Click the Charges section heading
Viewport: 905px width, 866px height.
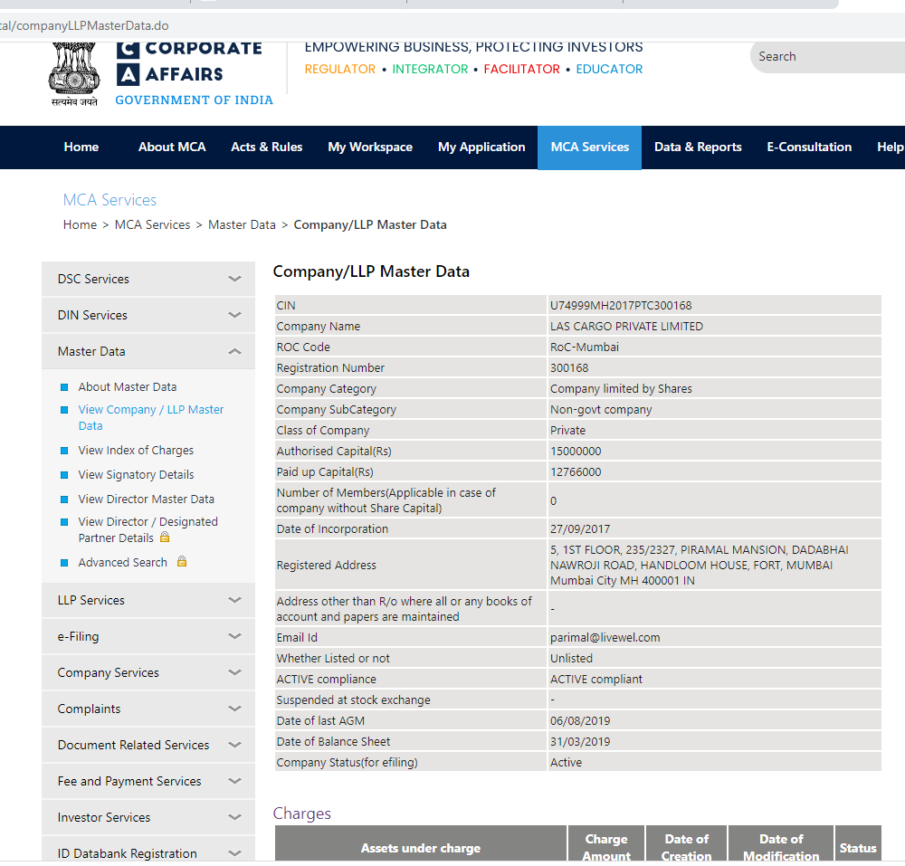click(302, 814)
